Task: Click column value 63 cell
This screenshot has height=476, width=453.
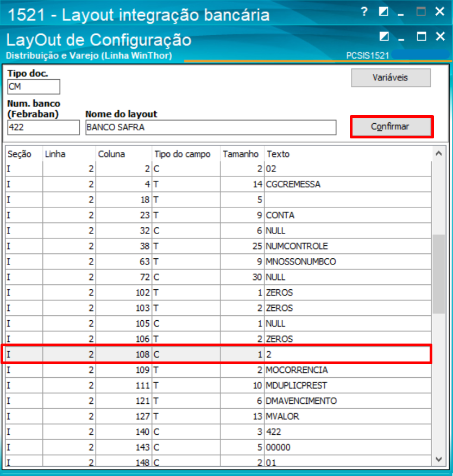Action: tap(124, 262)
